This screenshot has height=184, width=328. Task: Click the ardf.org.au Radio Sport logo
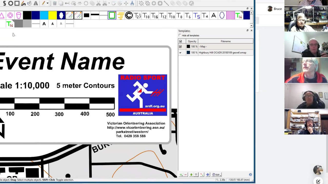(x=143, y=95)
